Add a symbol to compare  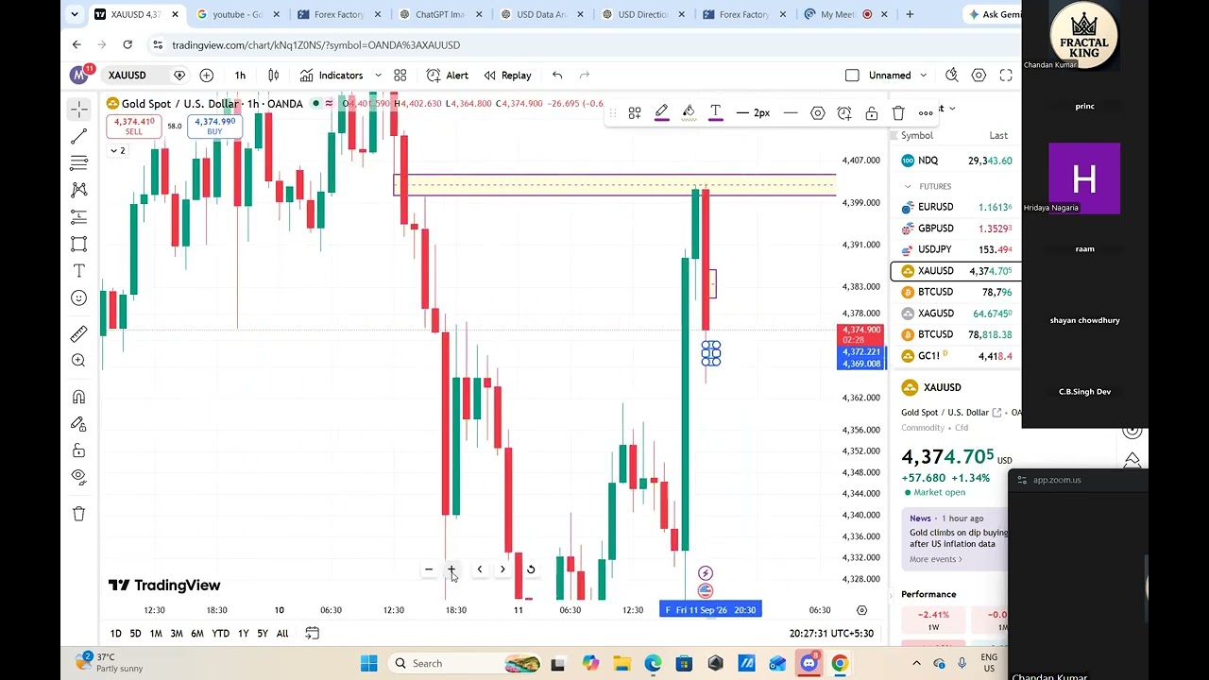(206, 76)
